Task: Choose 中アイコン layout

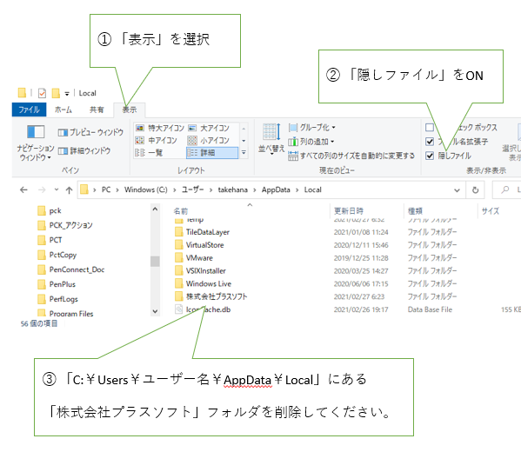Action: [157, 141]
